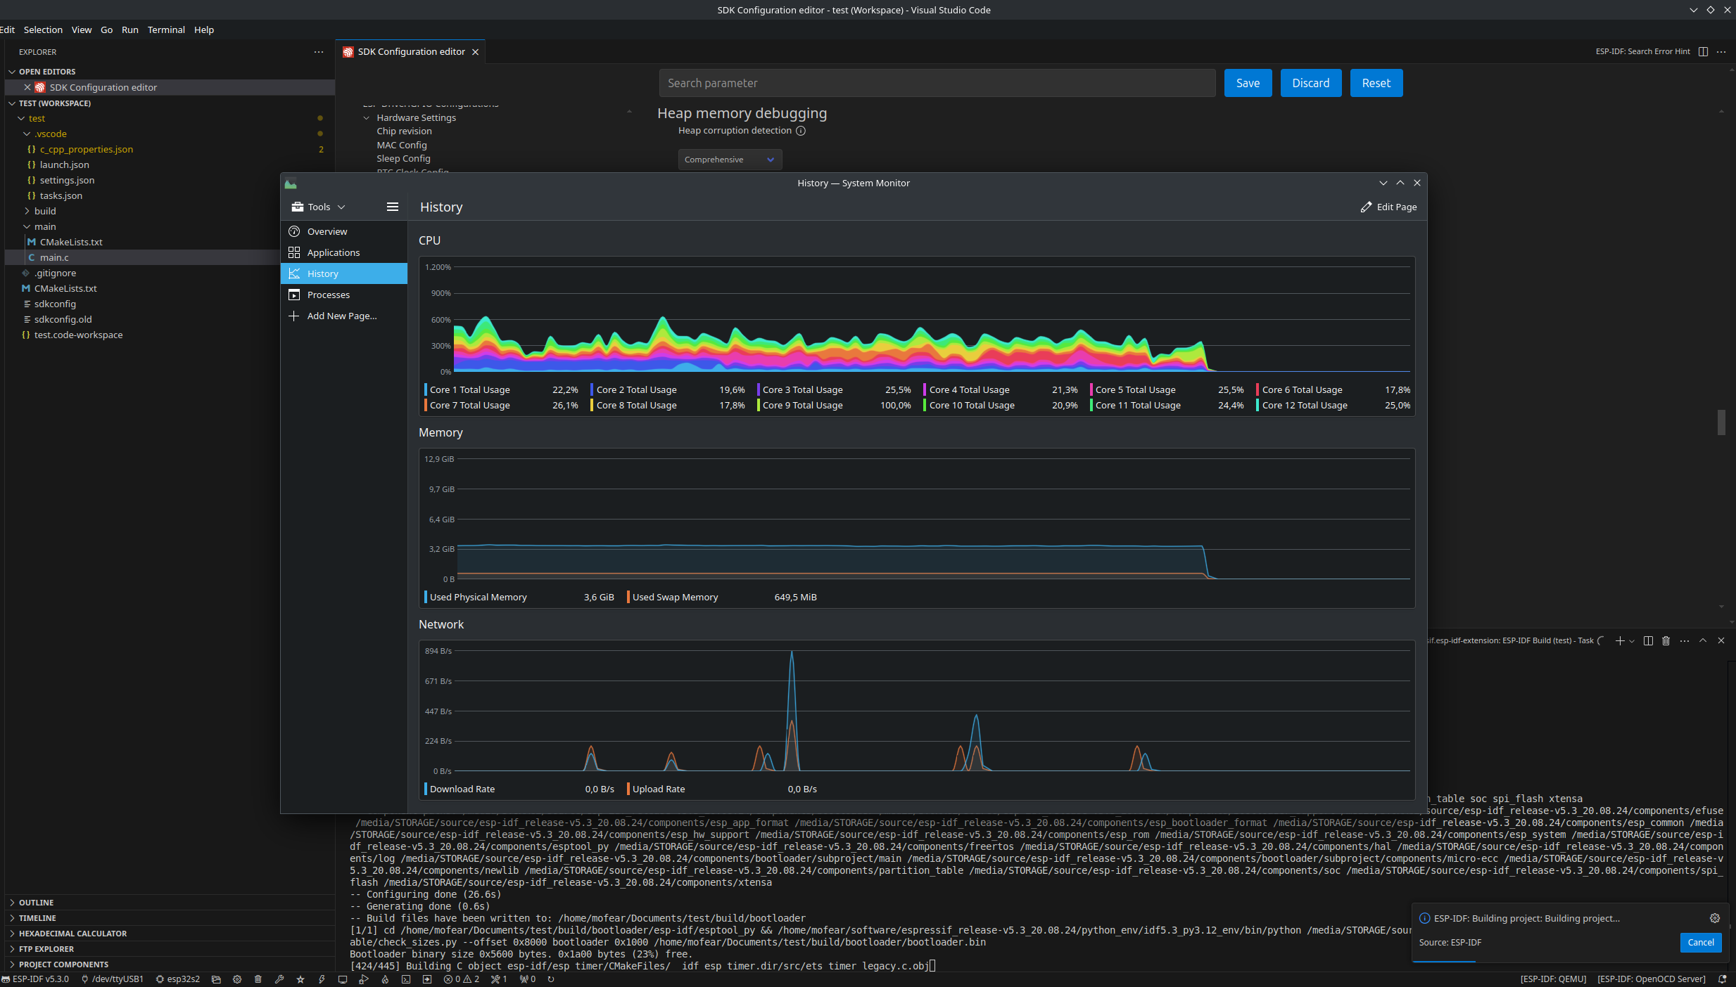This screenshot has height=987, width=1736.
Task: Click Add New Page in System Monitor
Action: click(x=344, y=316)
